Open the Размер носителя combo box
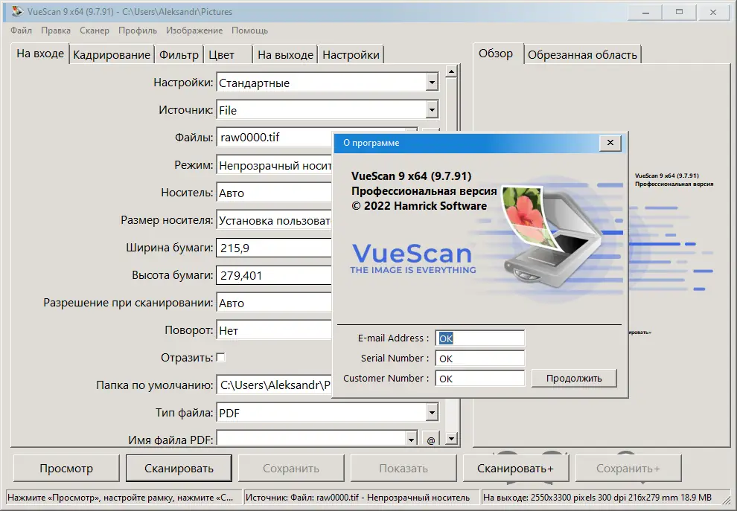The height and width of the screenshot is (511, 737). click(274, 220)
